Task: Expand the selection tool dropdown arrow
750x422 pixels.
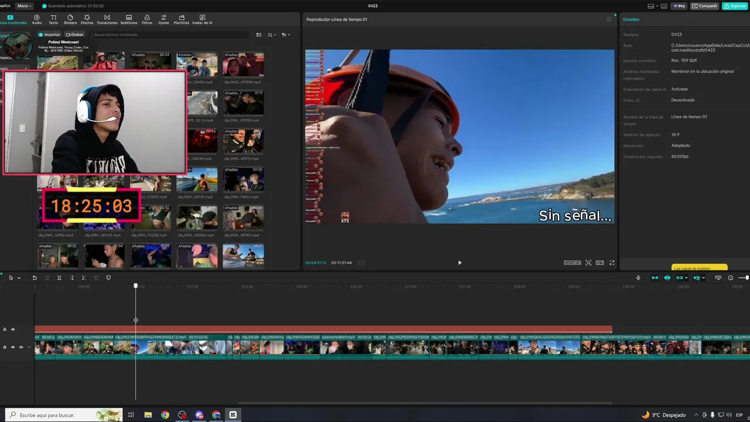Action: tap(19, 278)
